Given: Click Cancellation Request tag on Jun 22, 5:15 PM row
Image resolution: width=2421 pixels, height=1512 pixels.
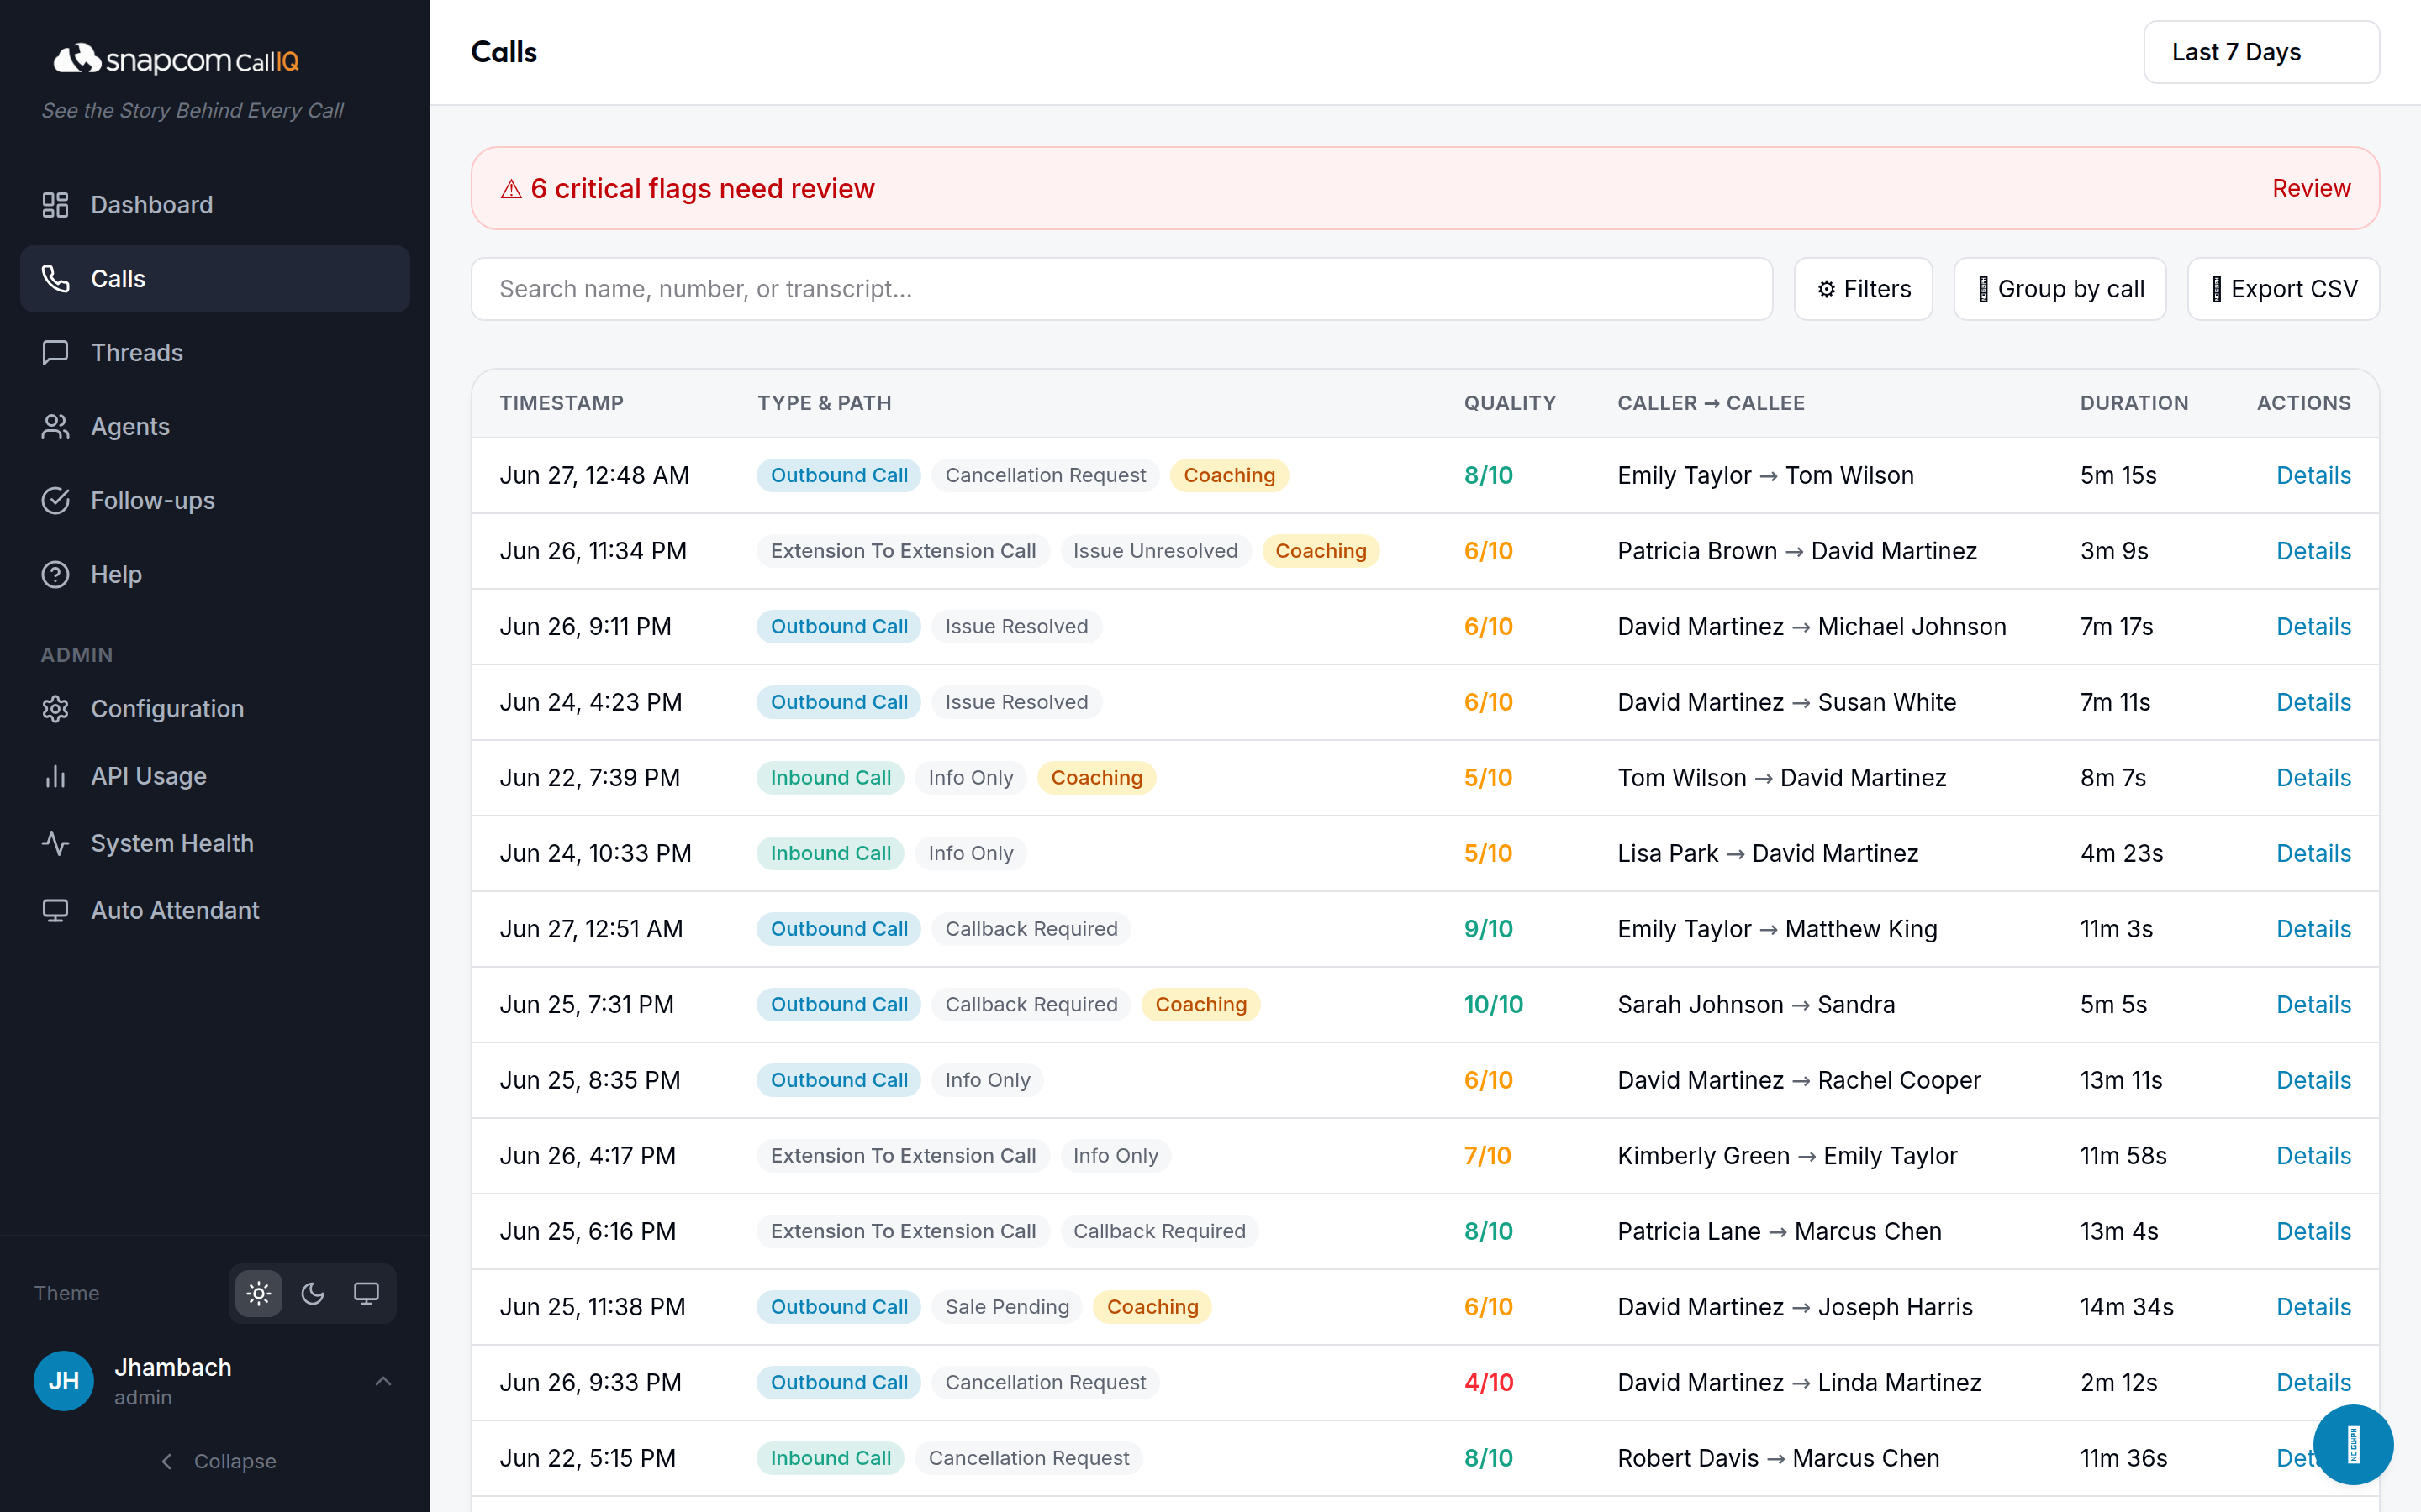Looking at the screenshot, I should 1028,1459.
